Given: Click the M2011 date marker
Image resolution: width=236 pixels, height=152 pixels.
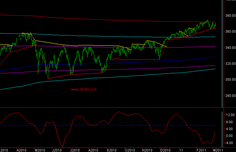Looking at the screenshot, I should click(x=218, y=150).
